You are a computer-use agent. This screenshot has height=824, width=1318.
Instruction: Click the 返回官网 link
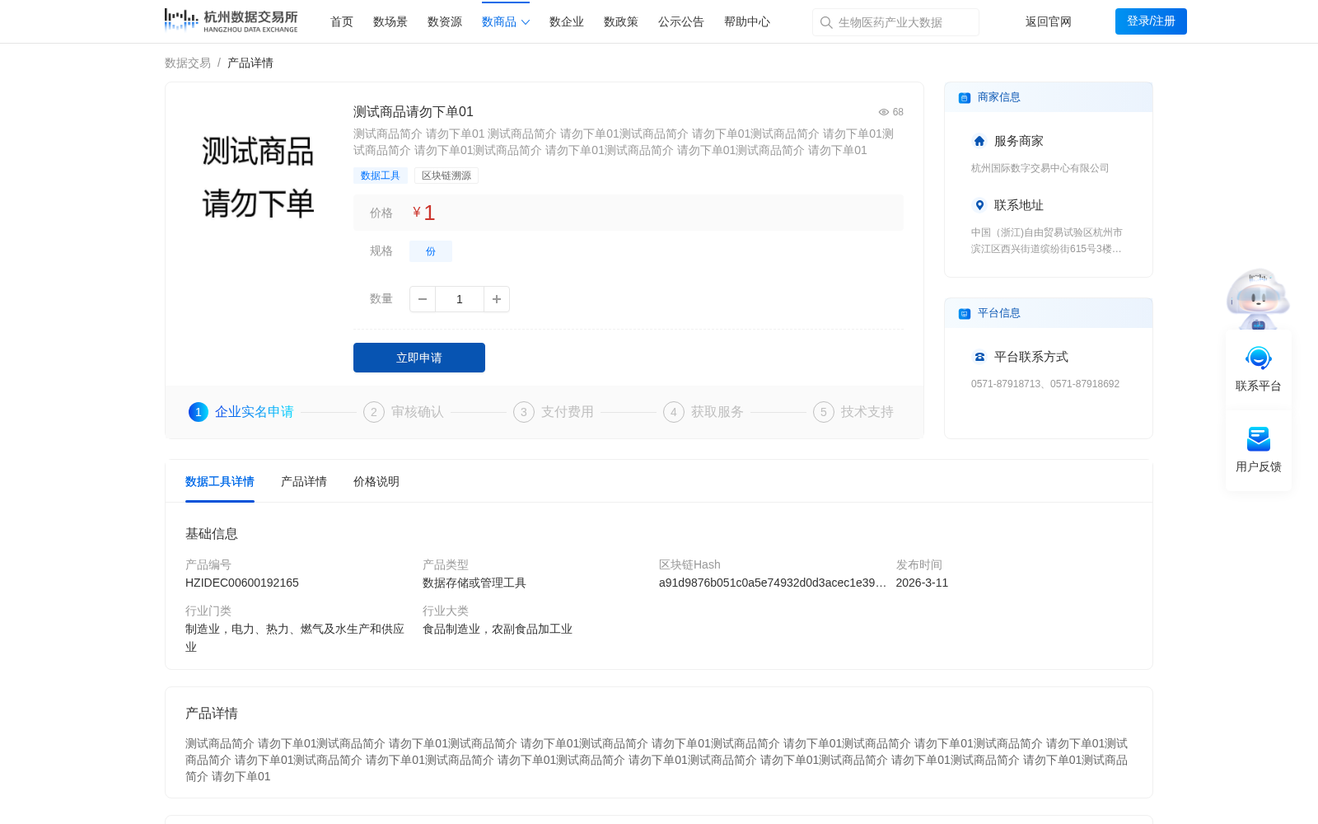(x=1049, y=21)
